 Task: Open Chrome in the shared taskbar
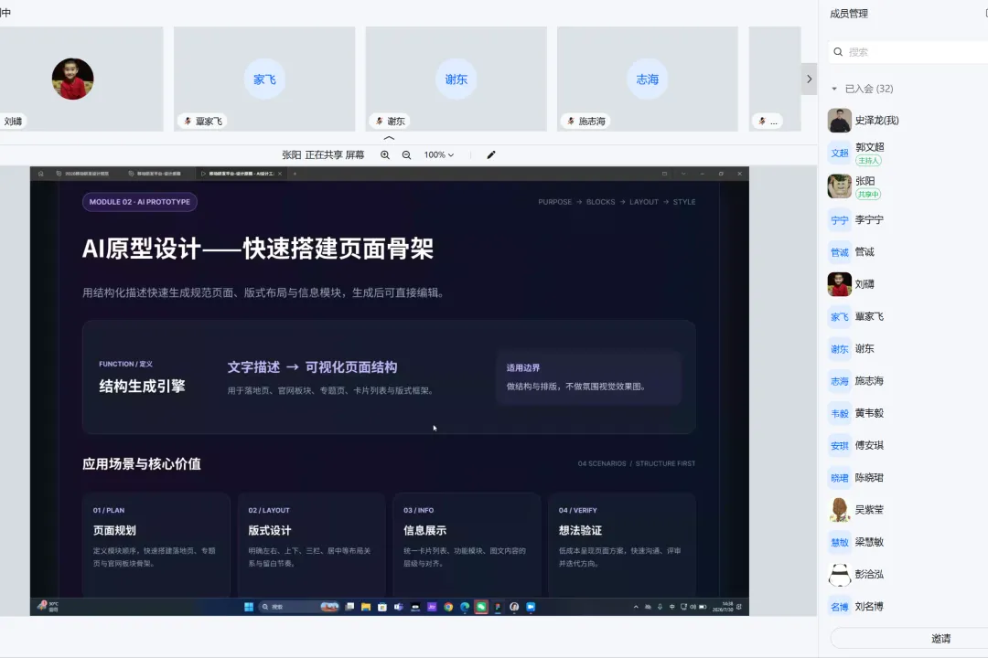pyautogui.click(x=448, y=607)
